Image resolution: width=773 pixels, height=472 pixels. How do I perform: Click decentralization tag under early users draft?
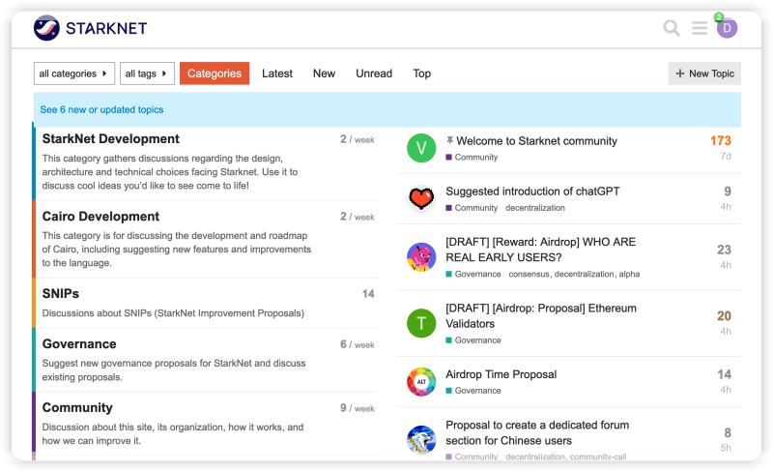[585, 274]
